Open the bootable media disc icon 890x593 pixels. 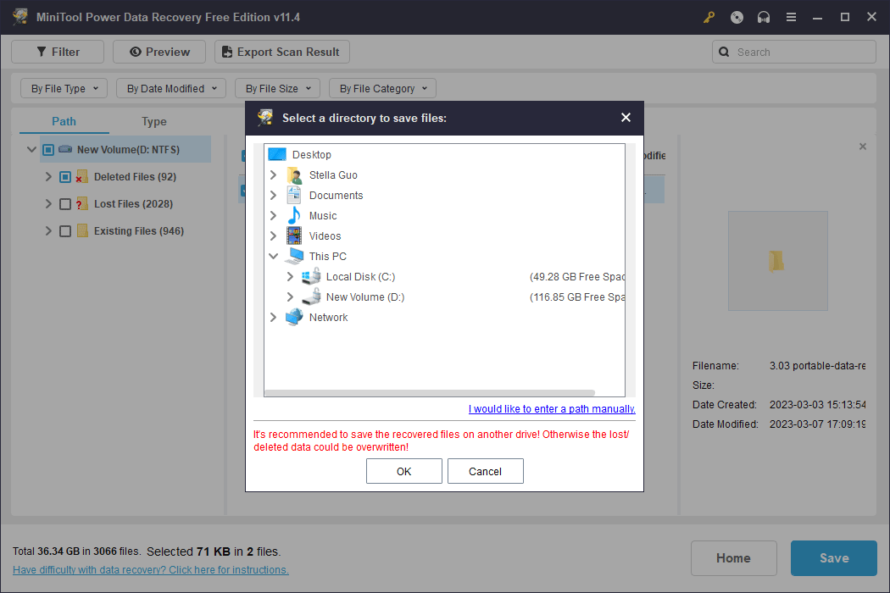coord(737,18)
